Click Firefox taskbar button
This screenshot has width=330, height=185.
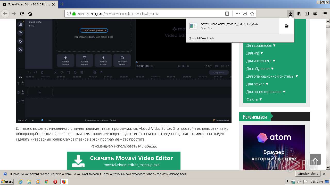point(64,182)
